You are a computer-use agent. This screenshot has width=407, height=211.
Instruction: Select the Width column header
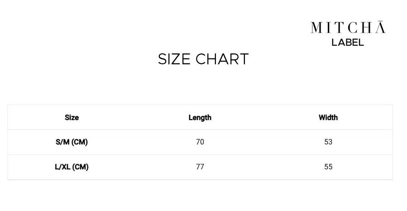click(328, 117)
